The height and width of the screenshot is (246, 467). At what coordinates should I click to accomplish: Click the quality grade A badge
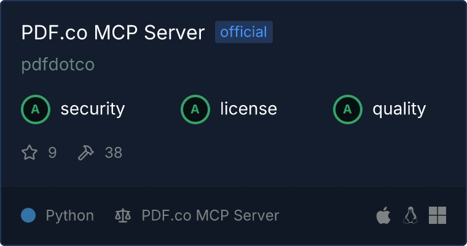click(348, 109)
